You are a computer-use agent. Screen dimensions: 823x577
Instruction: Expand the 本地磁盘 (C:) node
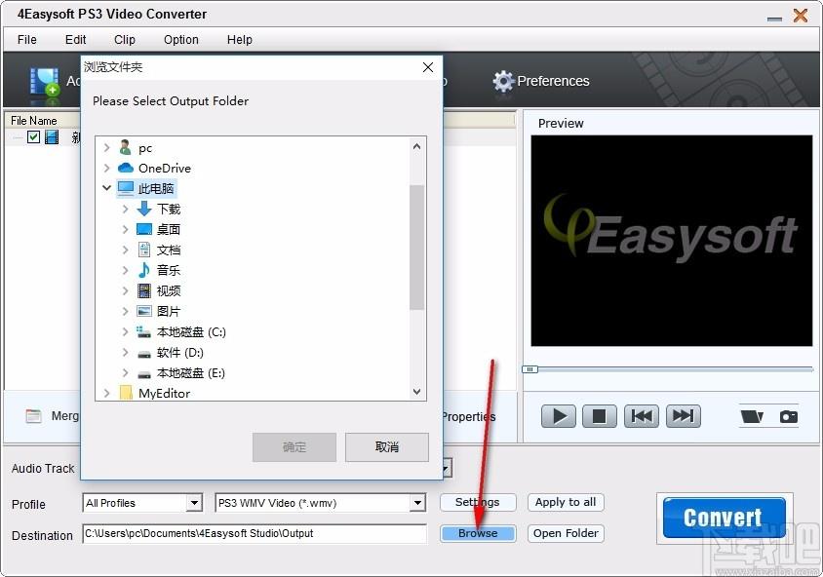(125, 331)
